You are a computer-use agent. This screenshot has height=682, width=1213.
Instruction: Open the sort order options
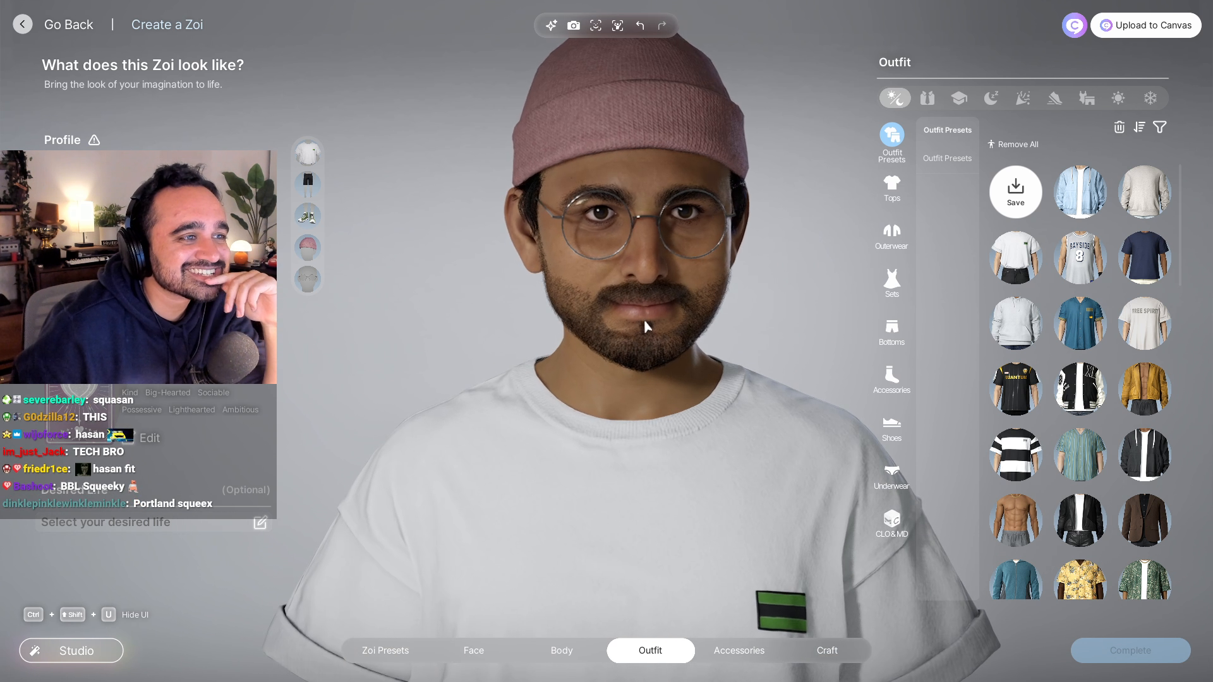click(1139, 128)
